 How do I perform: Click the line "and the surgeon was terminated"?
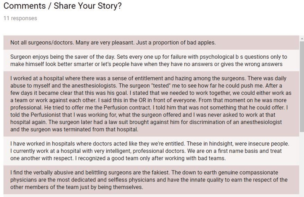(x=74, y=129)
